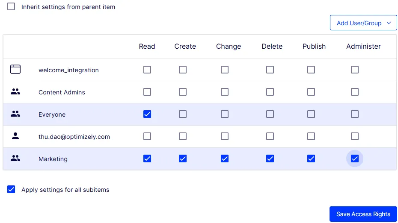Click the Administer column header
The image size is (398, 223).
(x=363, y=47)
